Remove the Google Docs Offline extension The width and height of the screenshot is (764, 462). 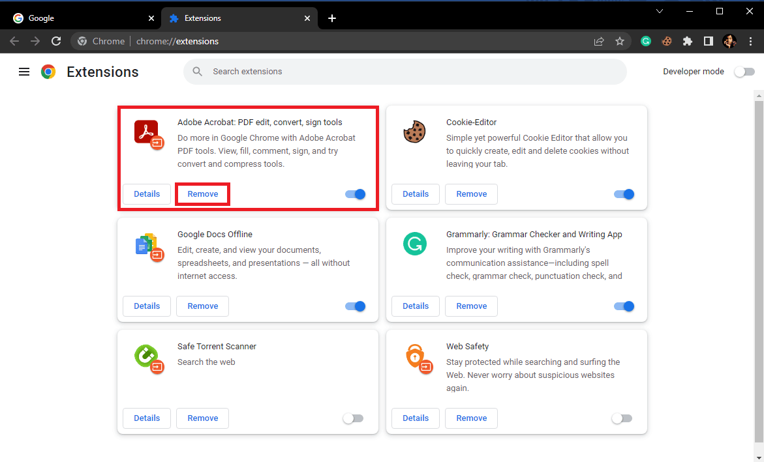click(203, 306)
